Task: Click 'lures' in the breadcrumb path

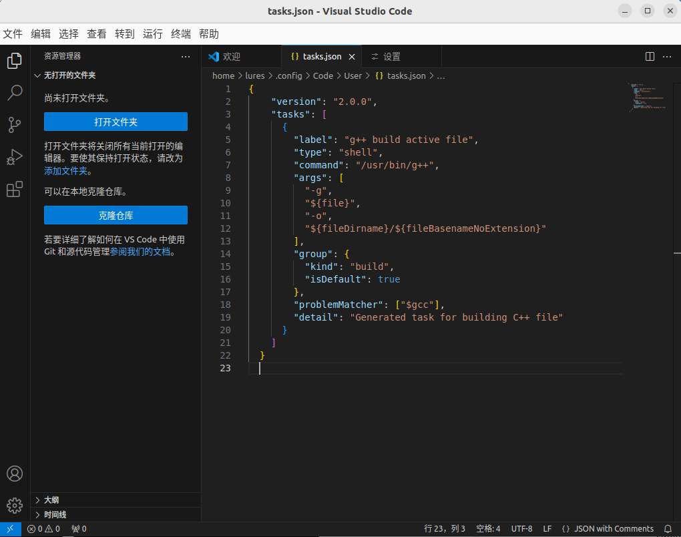Action: tap(255, 75)
